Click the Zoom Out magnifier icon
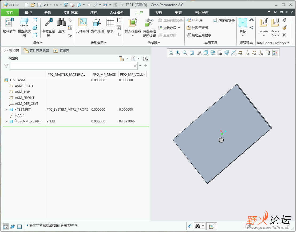The height and width of the screenshot is (232, 296). coord(185,53)
